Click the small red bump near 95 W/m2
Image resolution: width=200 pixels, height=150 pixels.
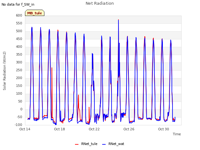click(78, 95)
